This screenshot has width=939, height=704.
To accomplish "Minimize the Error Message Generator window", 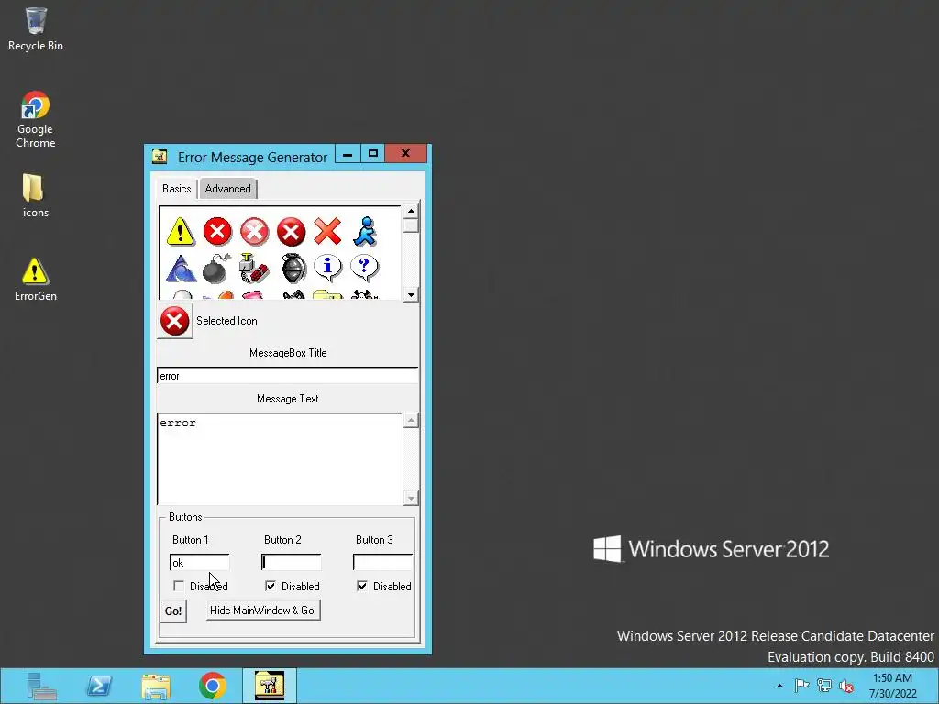I will [x=348, y=154].
